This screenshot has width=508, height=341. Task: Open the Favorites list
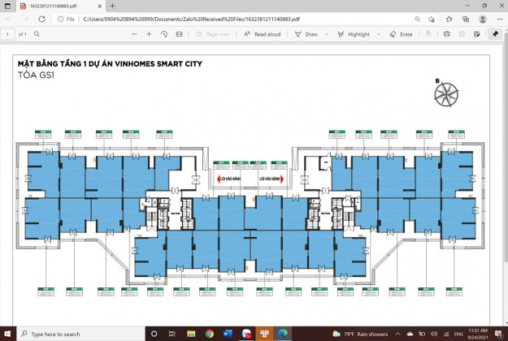[449, 19]
